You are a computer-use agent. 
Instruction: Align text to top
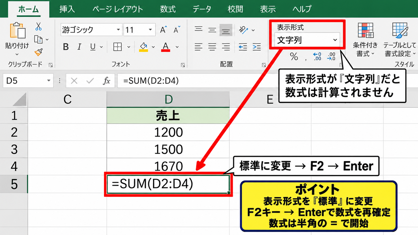(198, 29)
